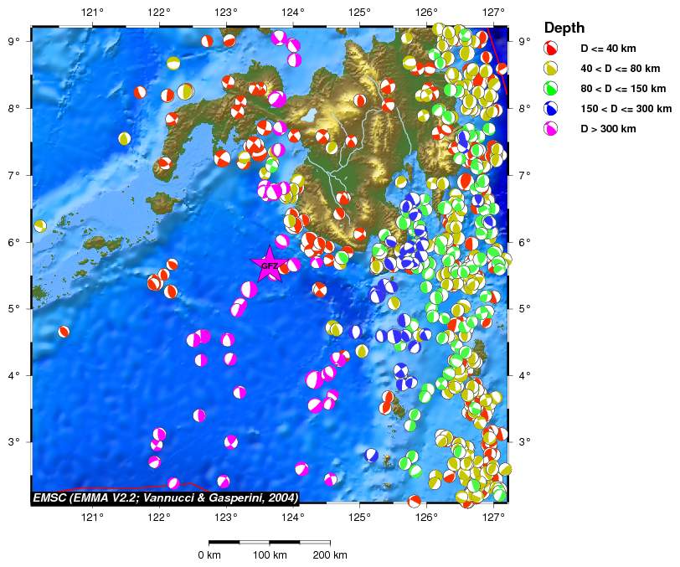
Task: Click the EMSC EMMA V2.2 credit text
Action: 165,497
